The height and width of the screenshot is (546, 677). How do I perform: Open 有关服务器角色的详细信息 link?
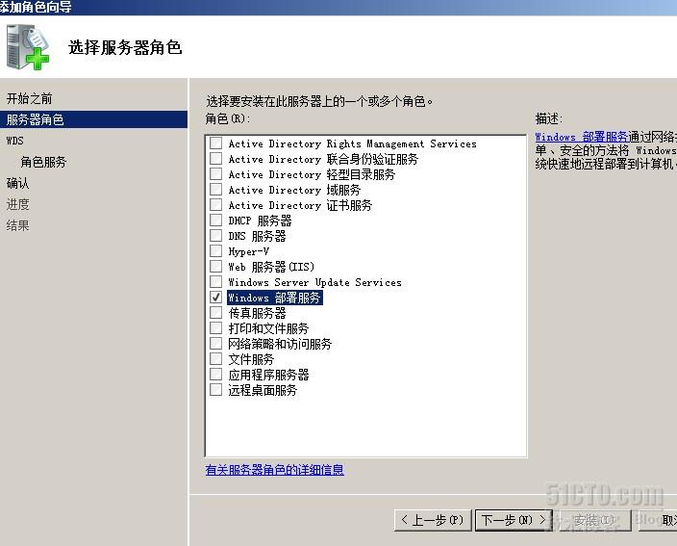point(275,470)
